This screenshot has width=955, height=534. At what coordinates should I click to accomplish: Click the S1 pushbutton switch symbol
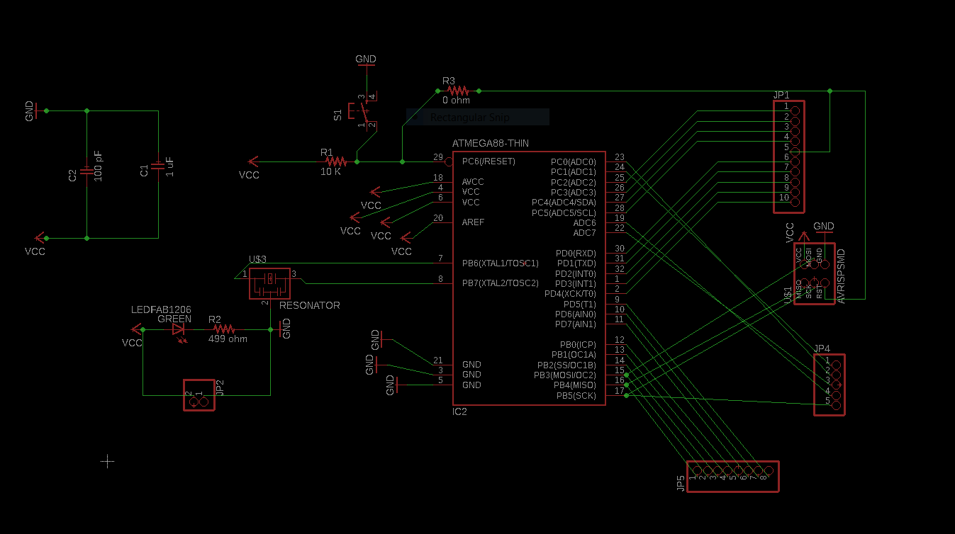[x=363, y=110]
